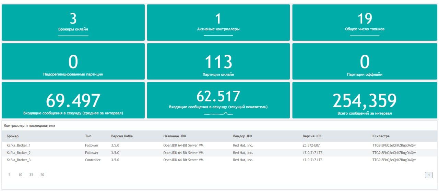
Task: Sort by Версия JDK column header
Action: coord(312,136)
